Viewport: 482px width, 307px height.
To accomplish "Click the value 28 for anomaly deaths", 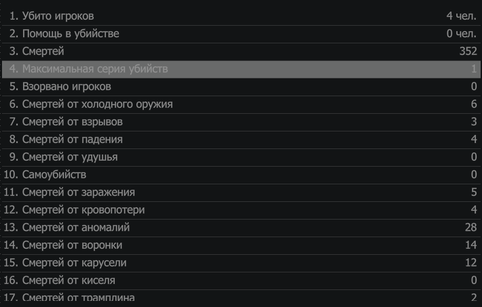I will tap(471, 228).
